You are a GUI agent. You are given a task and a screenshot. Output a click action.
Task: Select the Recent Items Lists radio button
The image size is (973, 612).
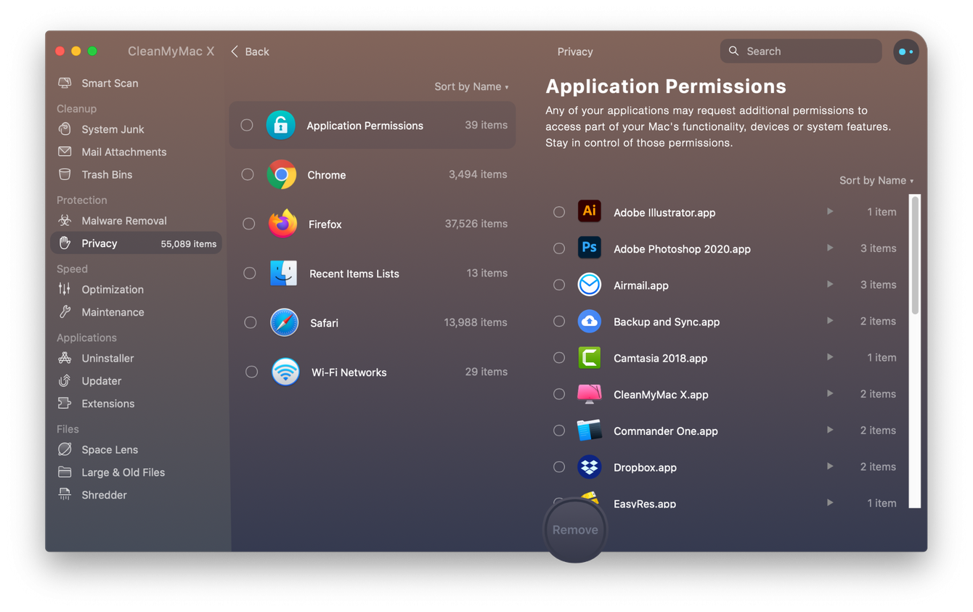click(x=249, y=273)
